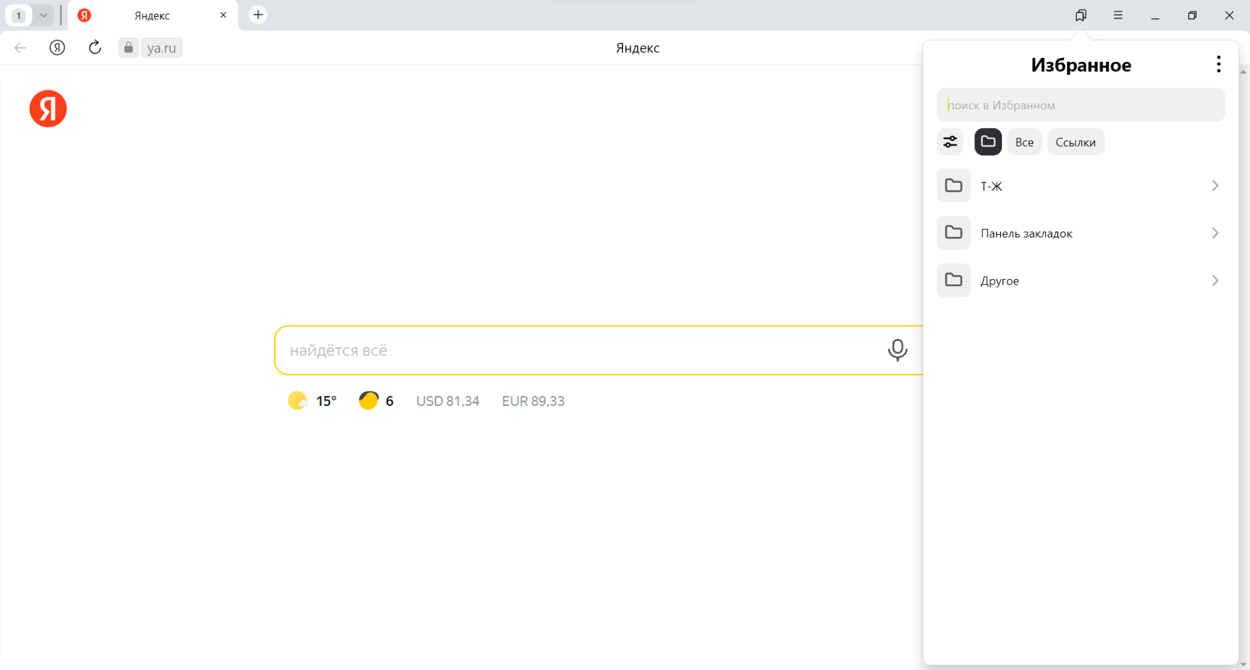Click the Yandex home icon in toolbar
The image size is (1250, 670).
click(57, 47)
